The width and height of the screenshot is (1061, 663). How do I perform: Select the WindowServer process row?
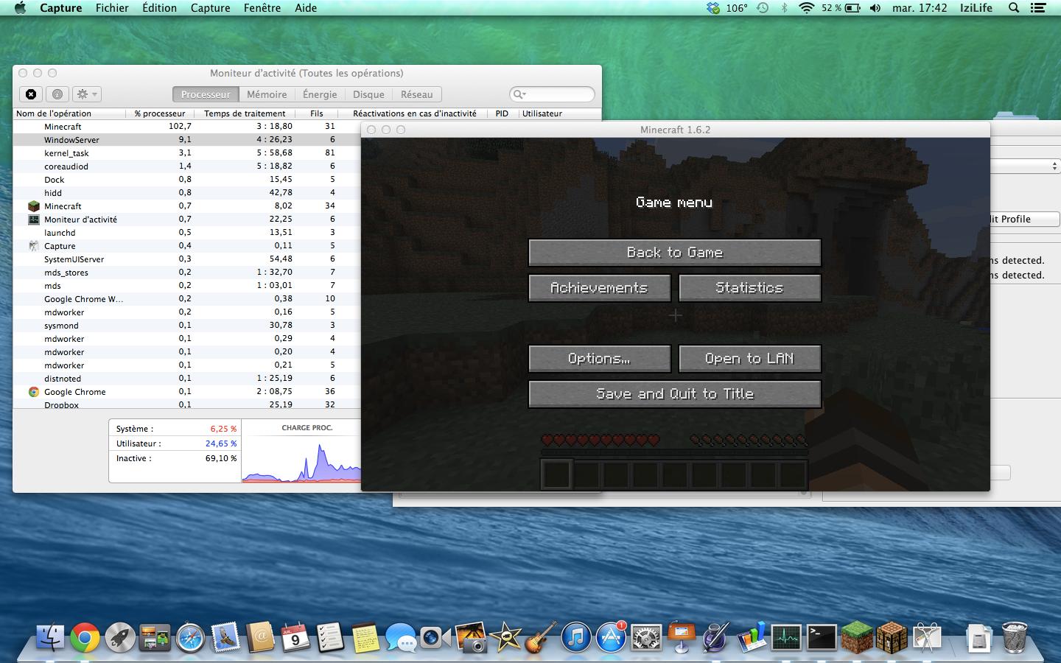pos(187,140)
